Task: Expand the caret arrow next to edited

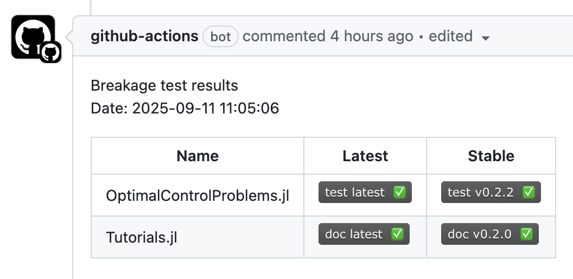Action: click(486, 38)
